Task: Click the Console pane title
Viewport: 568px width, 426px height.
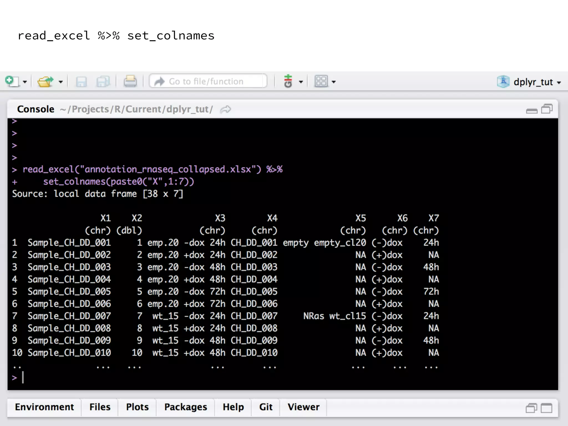Action: pos(36,109)
